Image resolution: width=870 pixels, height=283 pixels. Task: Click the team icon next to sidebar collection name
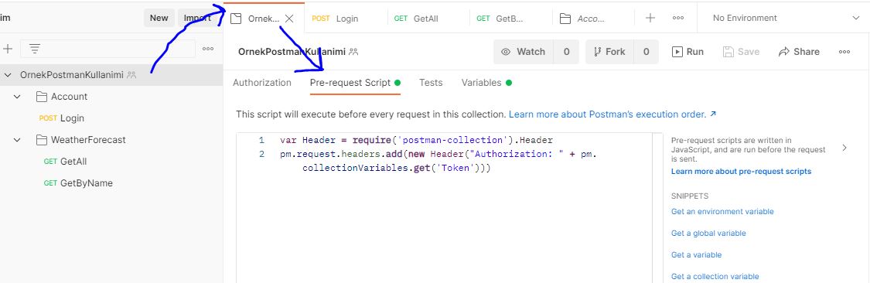pos(131,75)
